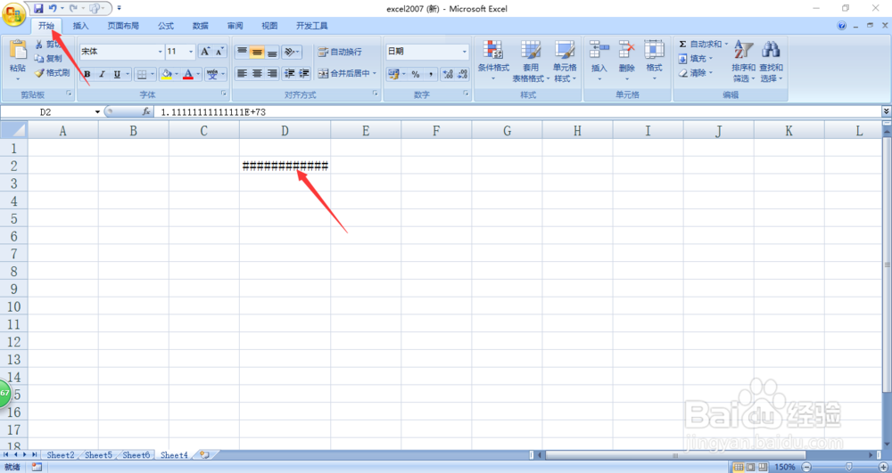
Task: Open the 页面布局 (Page Layout) tab
Action: click(123, 26)
